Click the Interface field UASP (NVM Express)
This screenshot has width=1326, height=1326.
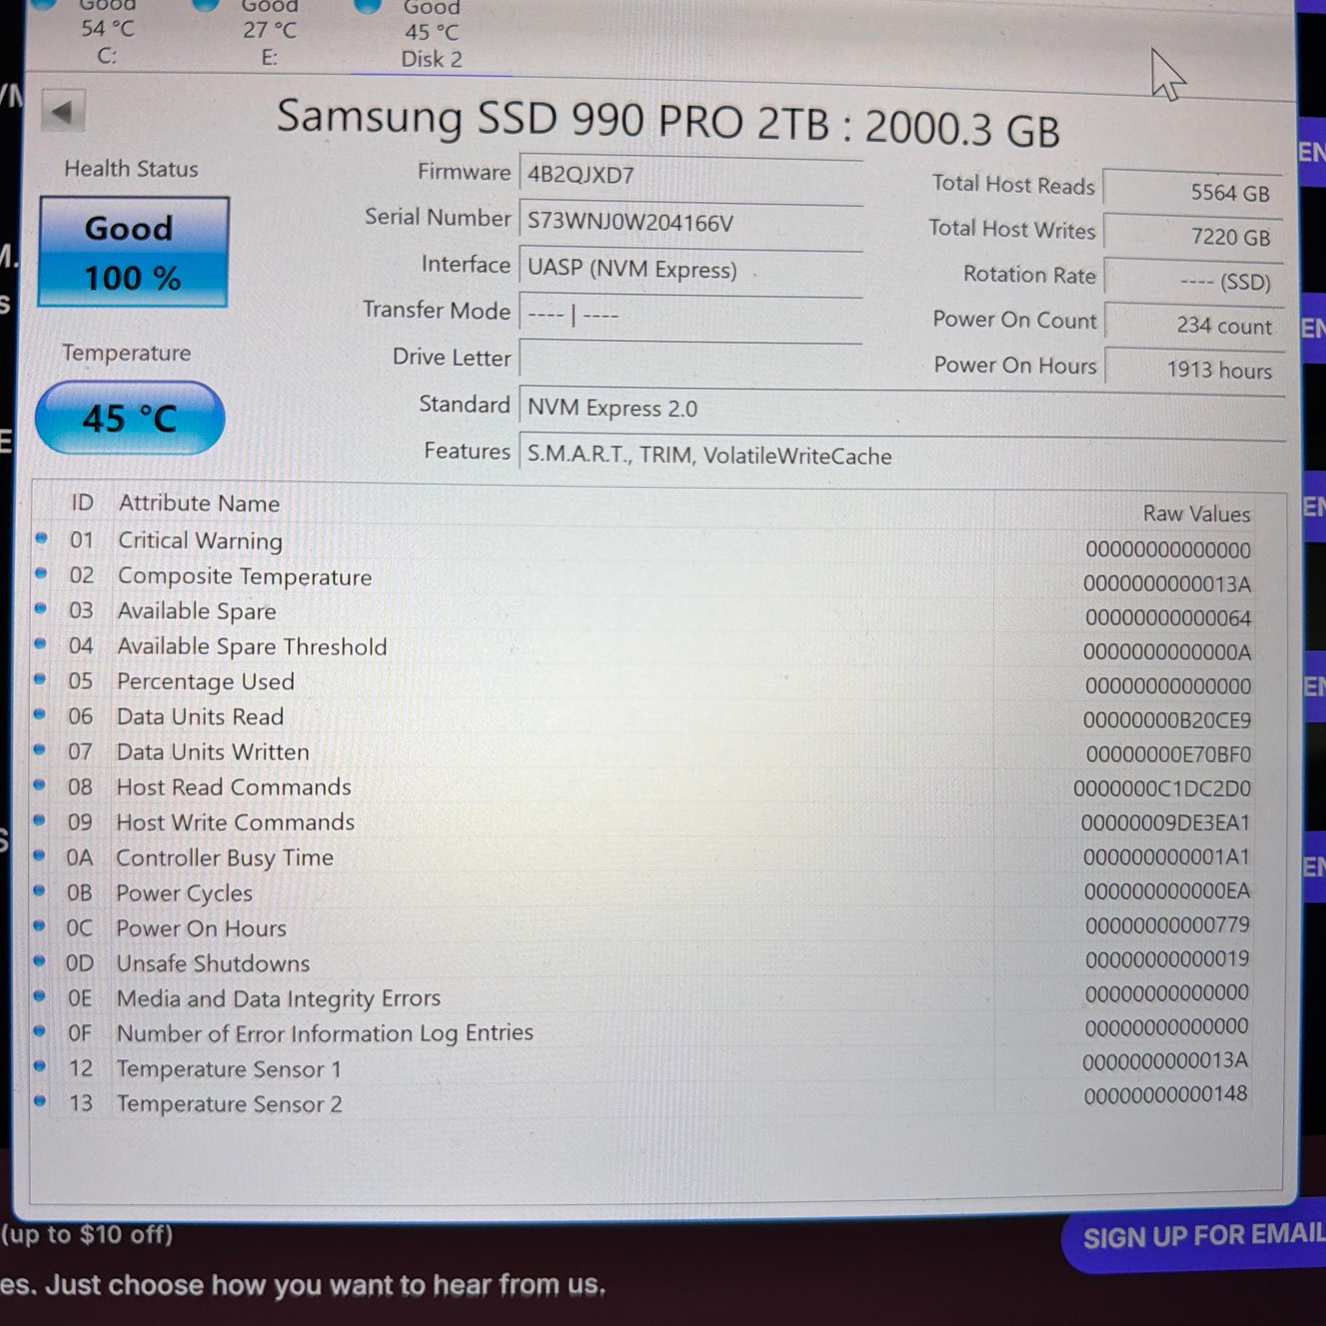[x=690, y=270]
